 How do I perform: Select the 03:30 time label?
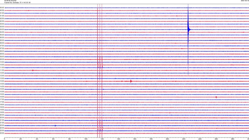(x=2, y=27)
